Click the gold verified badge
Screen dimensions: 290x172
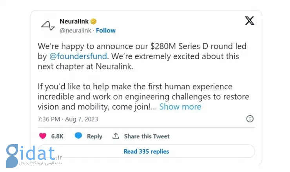tap(93, 22)
